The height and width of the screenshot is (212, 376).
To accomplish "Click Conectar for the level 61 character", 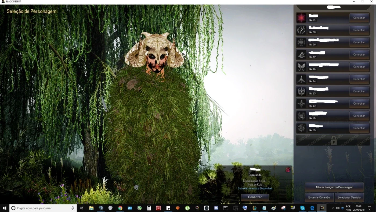I will tap(359, 18).
